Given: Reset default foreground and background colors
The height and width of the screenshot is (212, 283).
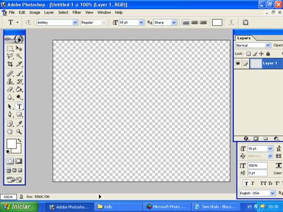Looking at the screenshot, I should 8,152.
